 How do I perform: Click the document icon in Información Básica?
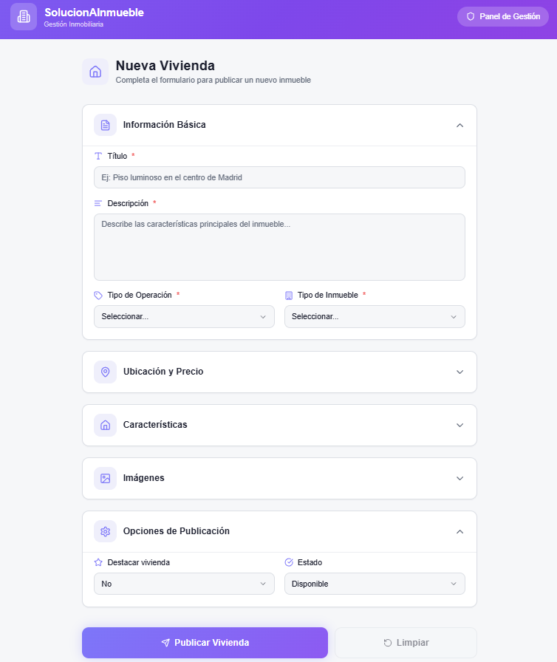pos(105,125)
